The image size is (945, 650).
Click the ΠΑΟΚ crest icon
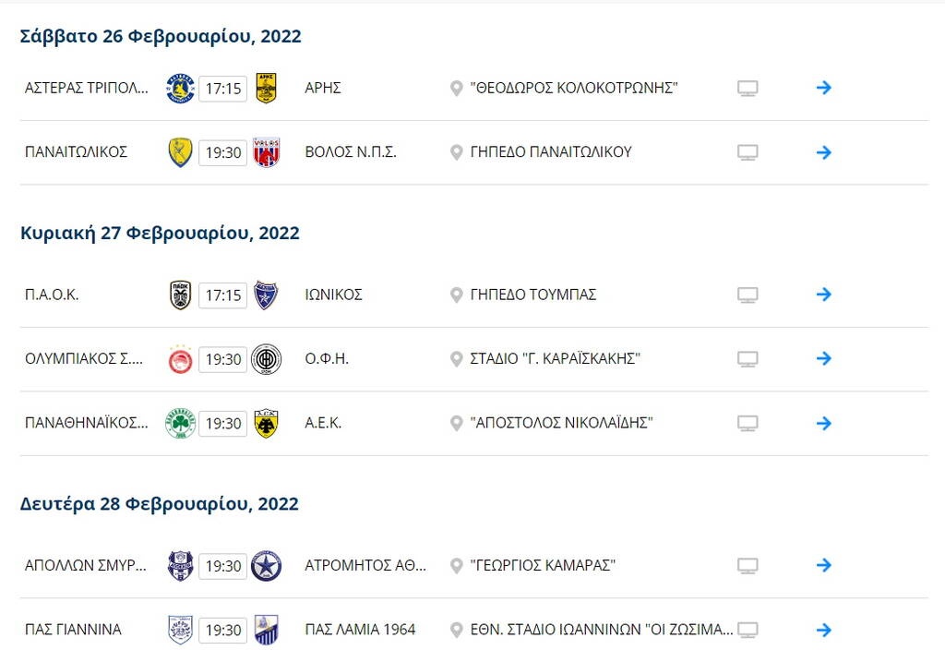(x=180, y=294)
